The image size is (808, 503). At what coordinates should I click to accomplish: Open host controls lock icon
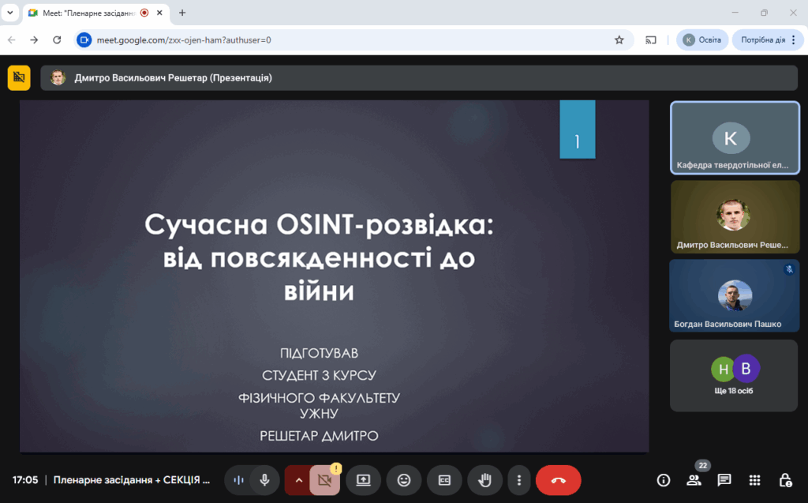785,480
